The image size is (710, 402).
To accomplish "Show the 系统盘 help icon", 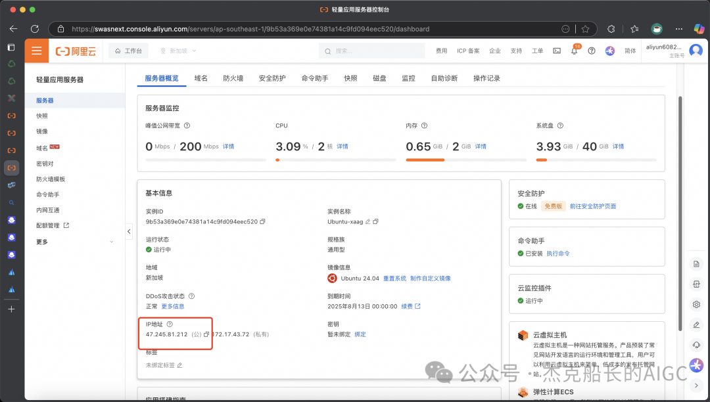I will point(560,125).
